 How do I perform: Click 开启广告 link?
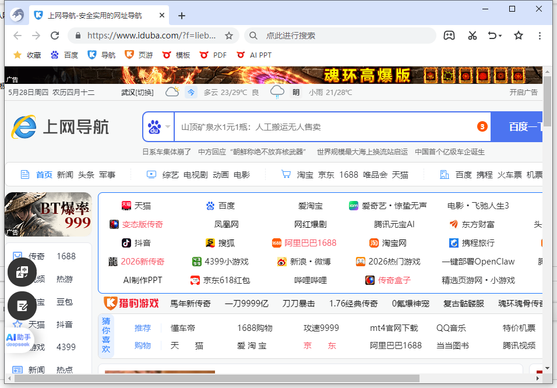[x=524, y=93]
